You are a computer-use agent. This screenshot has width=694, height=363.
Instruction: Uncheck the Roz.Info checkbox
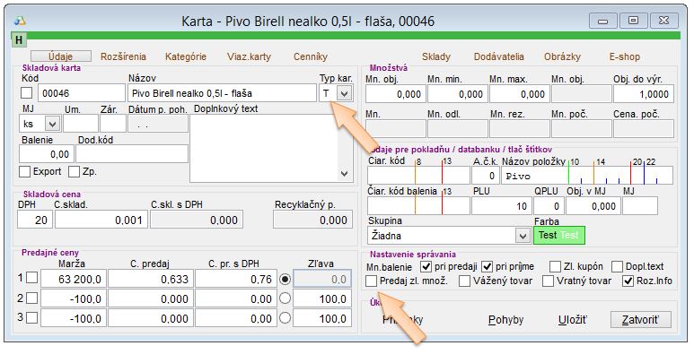pos(628,281)
